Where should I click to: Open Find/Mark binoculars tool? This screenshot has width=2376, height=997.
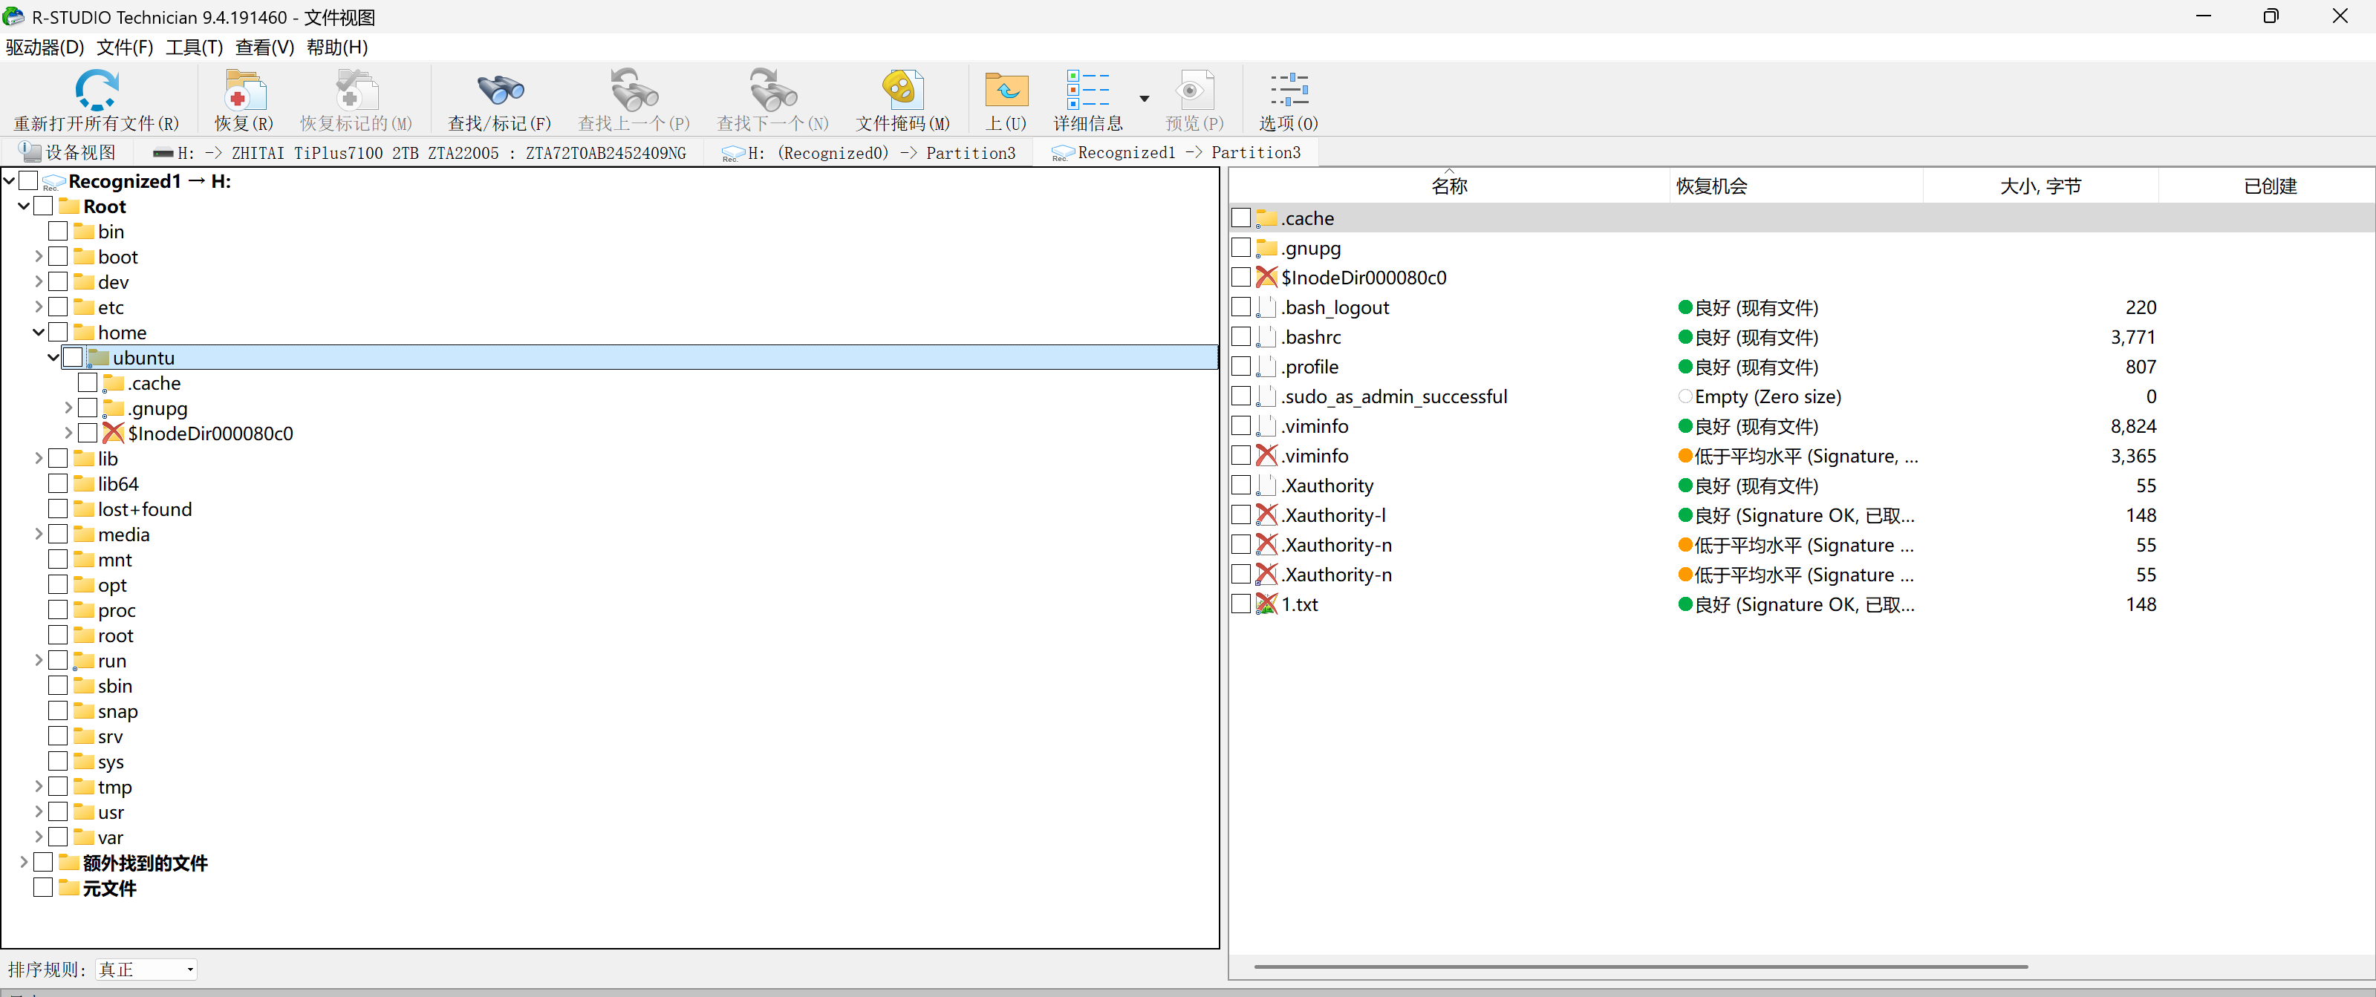tap(499, 91)
